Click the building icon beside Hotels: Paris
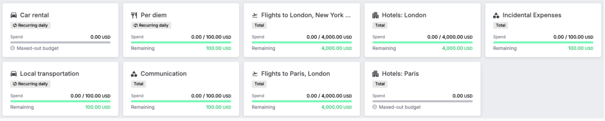 tap(375, 74)
